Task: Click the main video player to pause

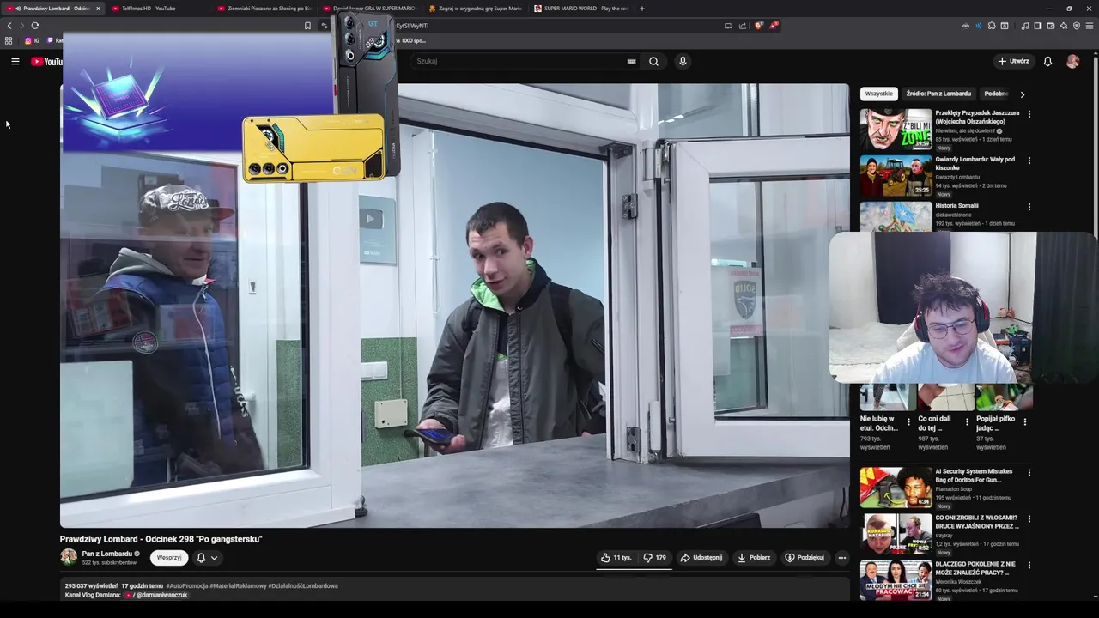Action: [454, 306]
